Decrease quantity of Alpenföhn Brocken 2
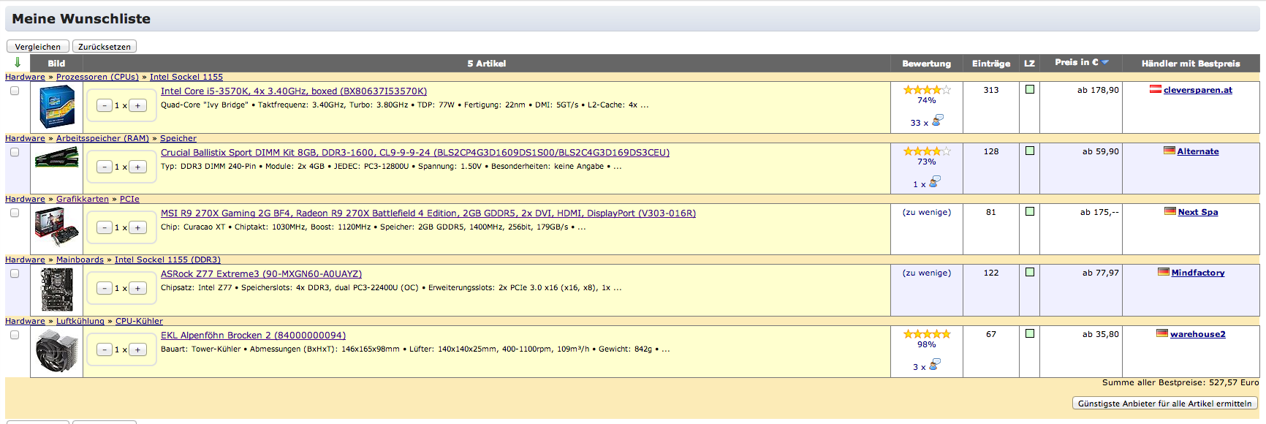This screenshot has width=1266, height=424. [x=105, y=349]
